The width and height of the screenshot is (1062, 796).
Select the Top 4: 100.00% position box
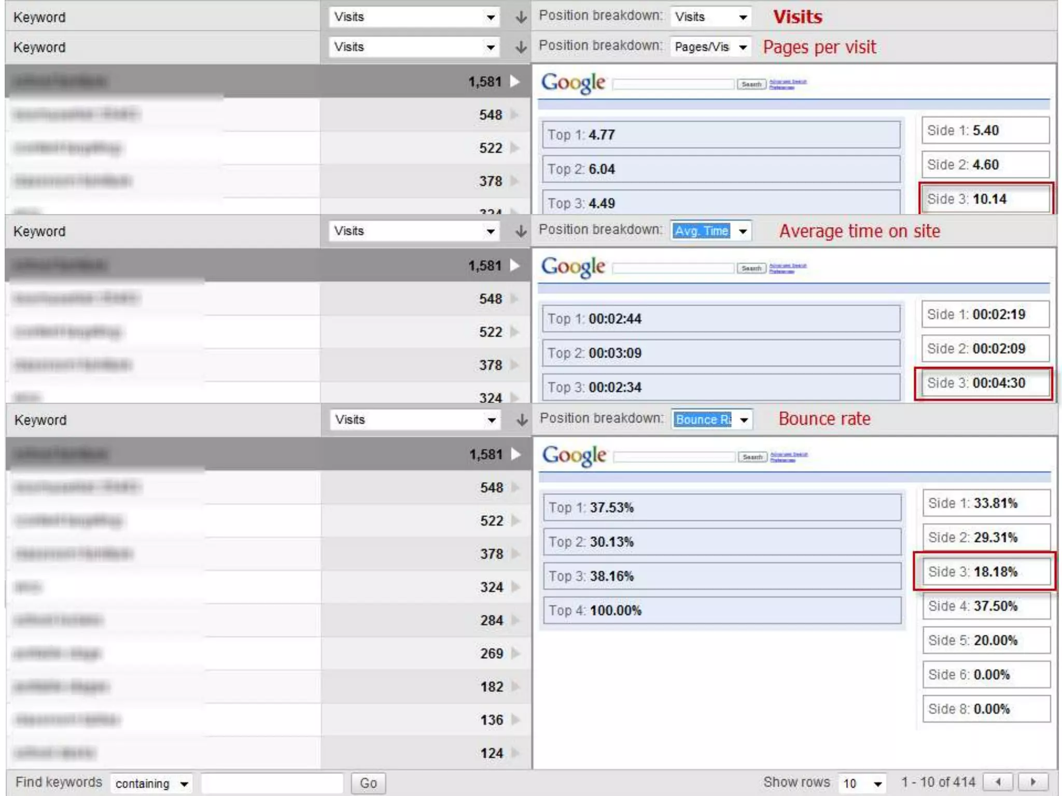[x=721, y=610]
